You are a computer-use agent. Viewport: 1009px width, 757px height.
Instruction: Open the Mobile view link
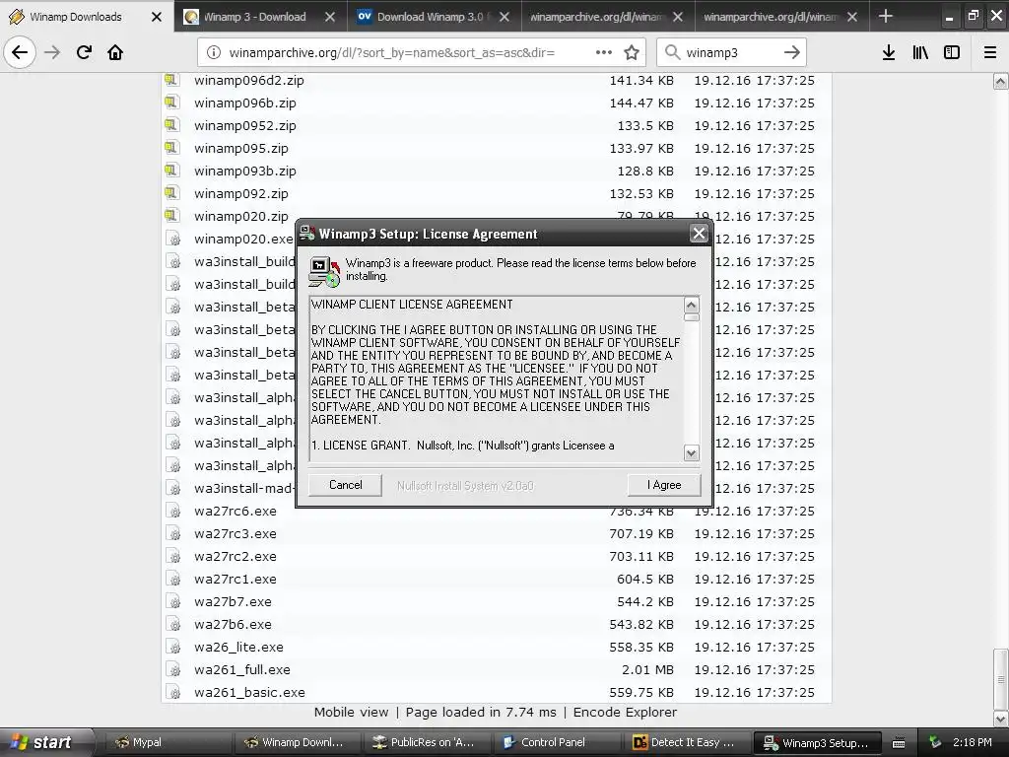352,712
